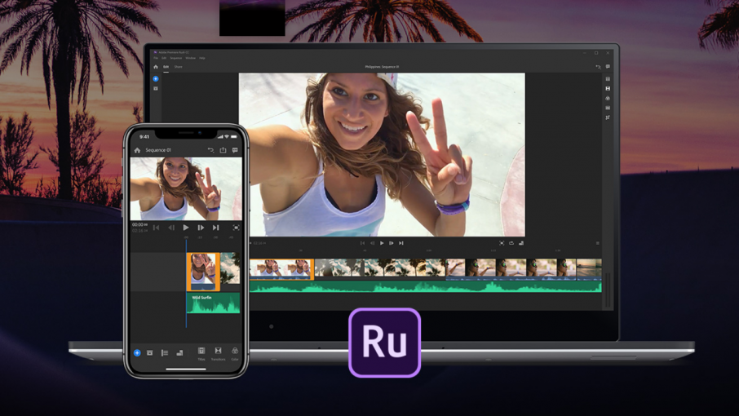Click the undo arrow in laptop top bar
Viewport: 739px width, 416px height.
tap(598, 67)
